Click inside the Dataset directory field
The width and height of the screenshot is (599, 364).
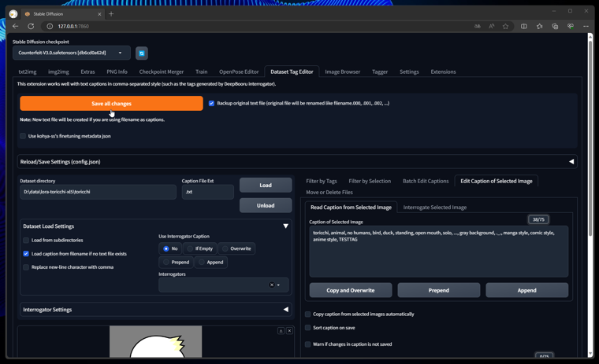(98, 192)
